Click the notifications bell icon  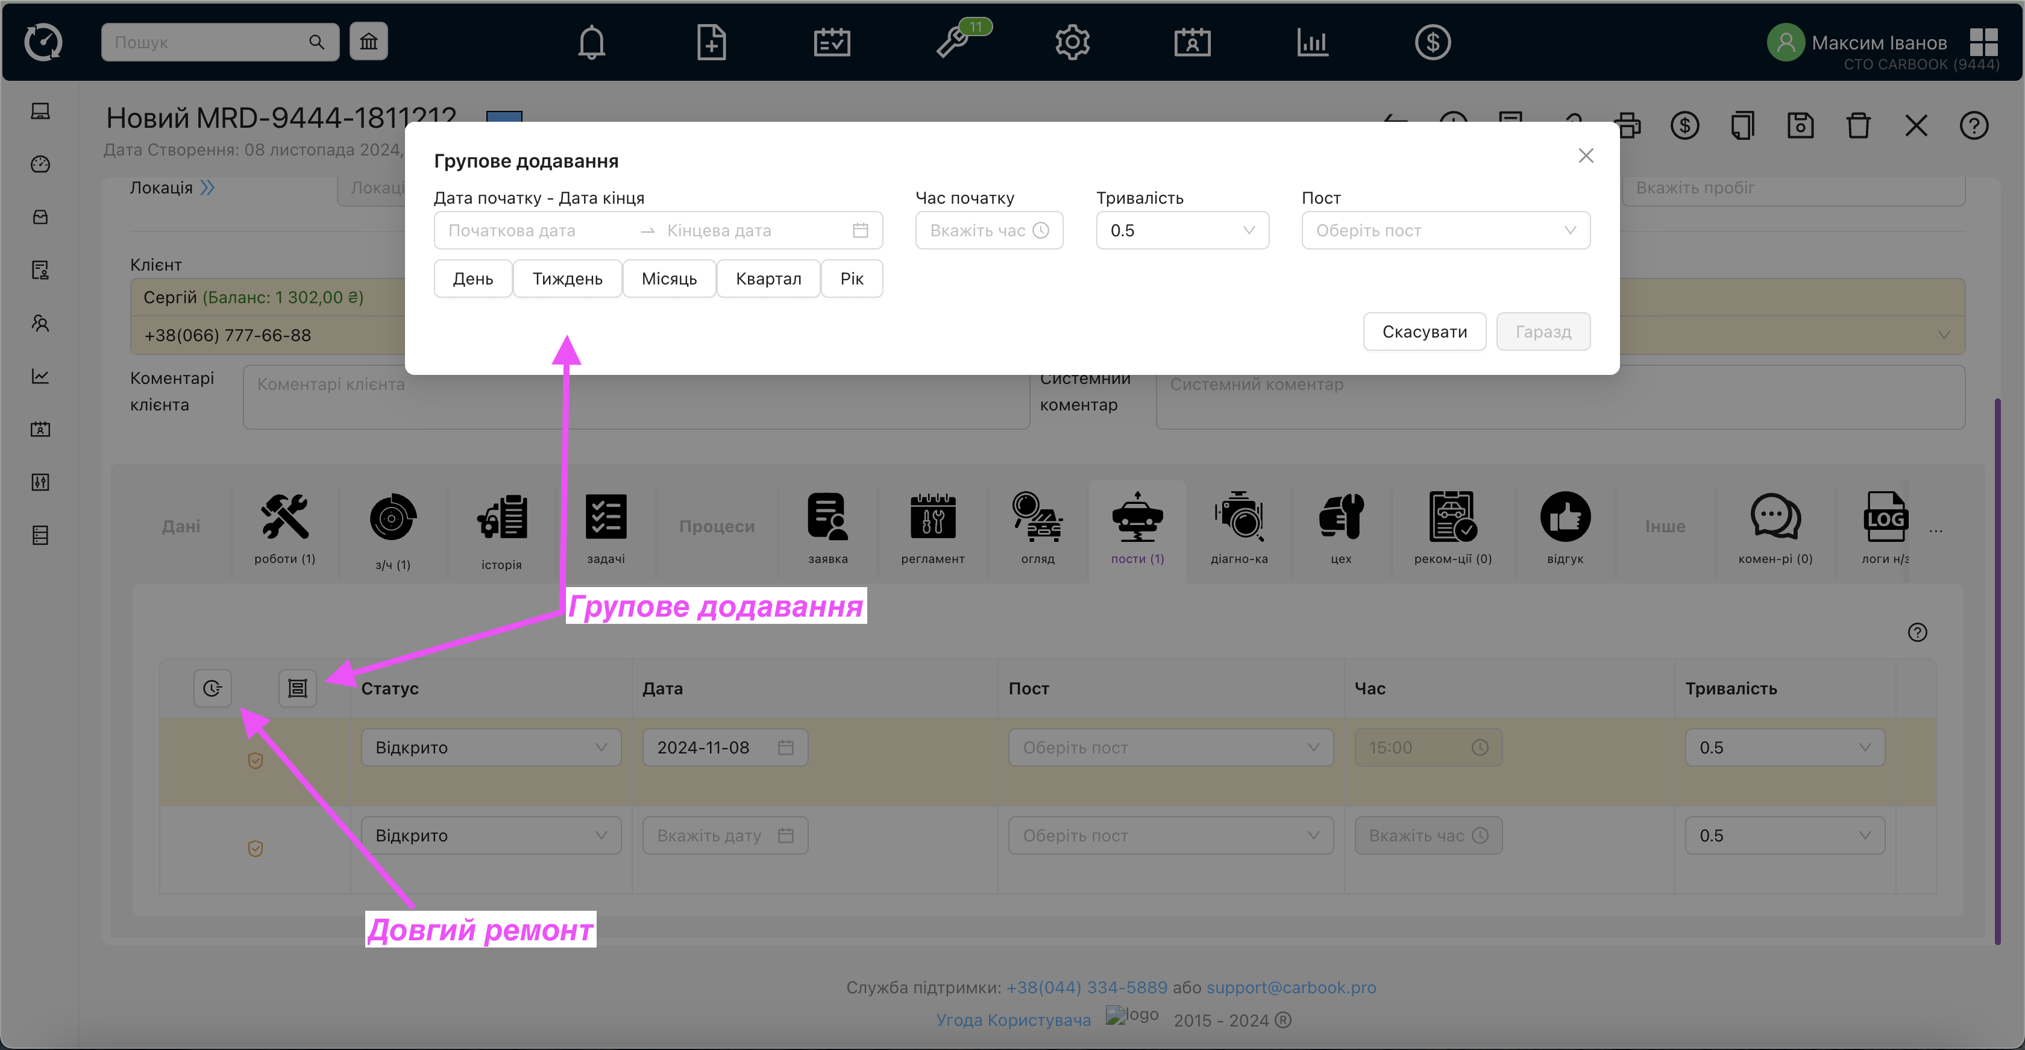tap(591, 42)
